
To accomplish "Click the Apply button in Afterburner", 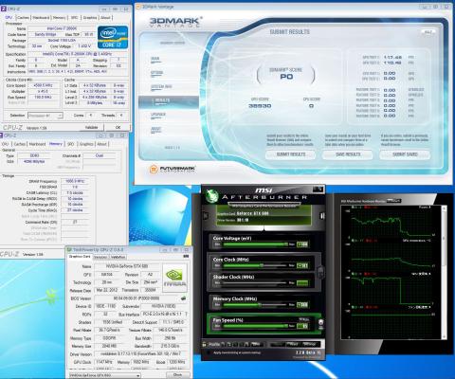I will coord(278,344).
